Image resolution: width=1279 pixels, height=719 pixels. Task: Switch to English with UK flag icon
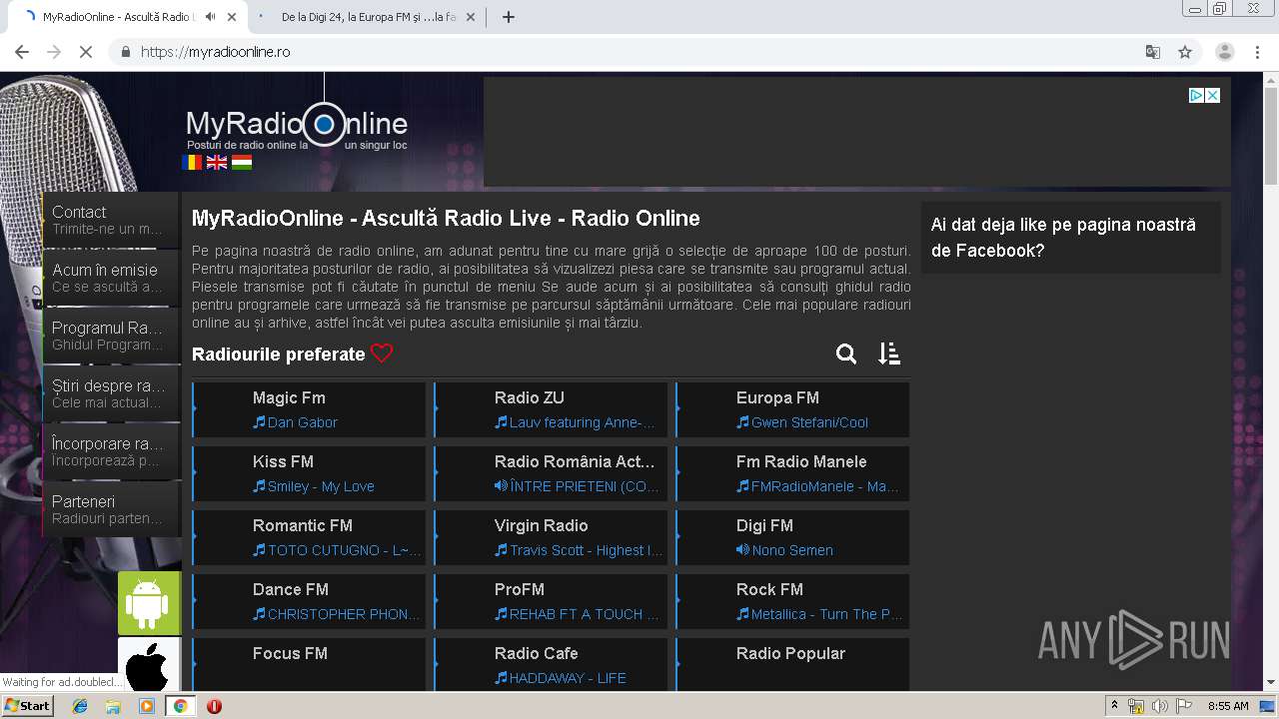pyautogui.click(x=217, y=162)
